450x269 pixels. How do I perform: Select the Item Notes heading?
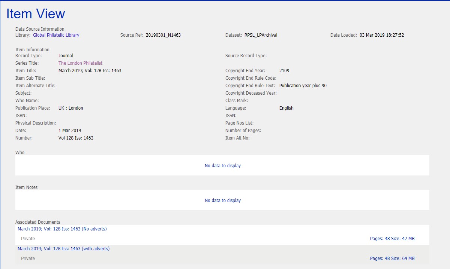point(26,187)
